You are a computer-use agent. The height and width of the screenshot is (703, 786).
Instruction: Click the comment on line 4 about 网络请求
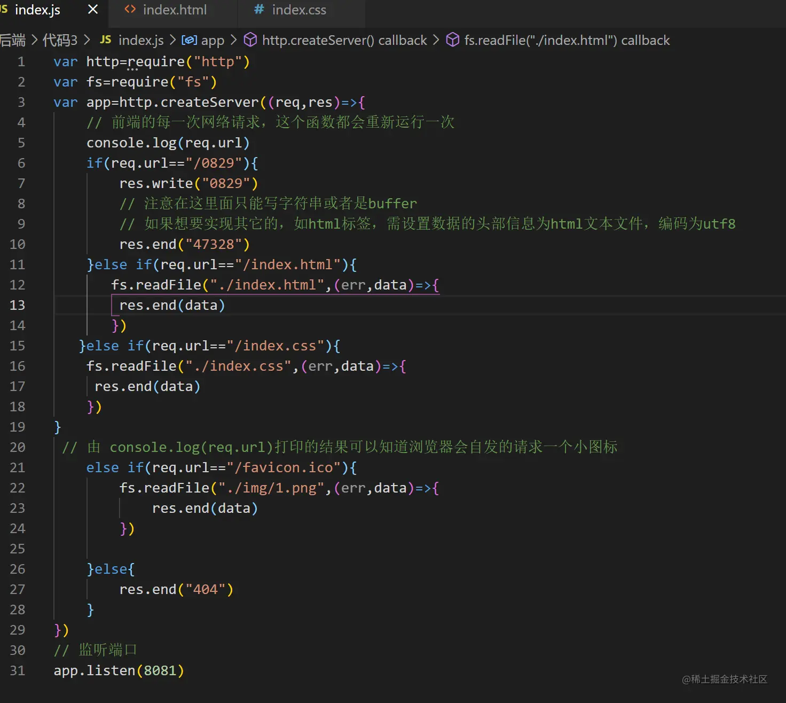click(271, 122)
